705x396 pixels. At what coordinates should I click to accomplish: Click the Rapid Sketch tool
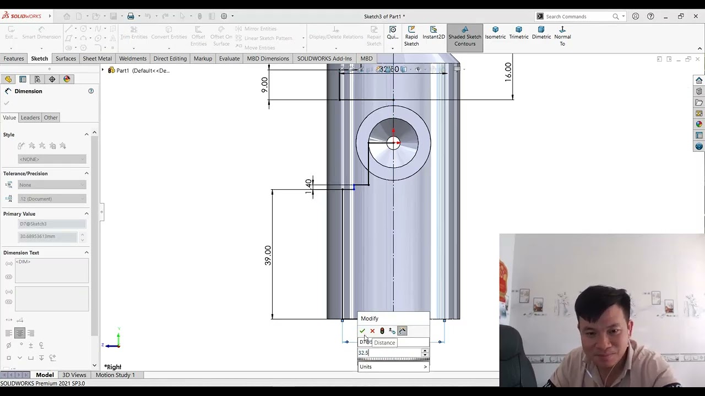point(411,36)
